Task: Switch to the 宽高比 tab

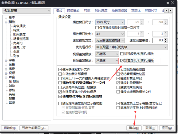Action: point(136,11)
